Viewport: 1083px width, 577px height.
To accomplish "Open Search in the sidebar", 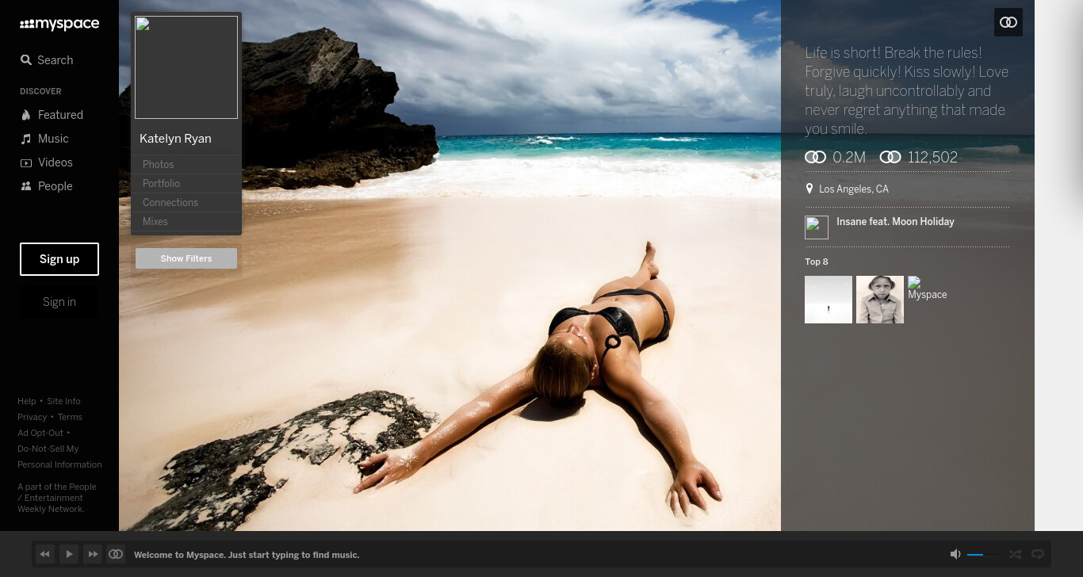I will click(47, 60).
